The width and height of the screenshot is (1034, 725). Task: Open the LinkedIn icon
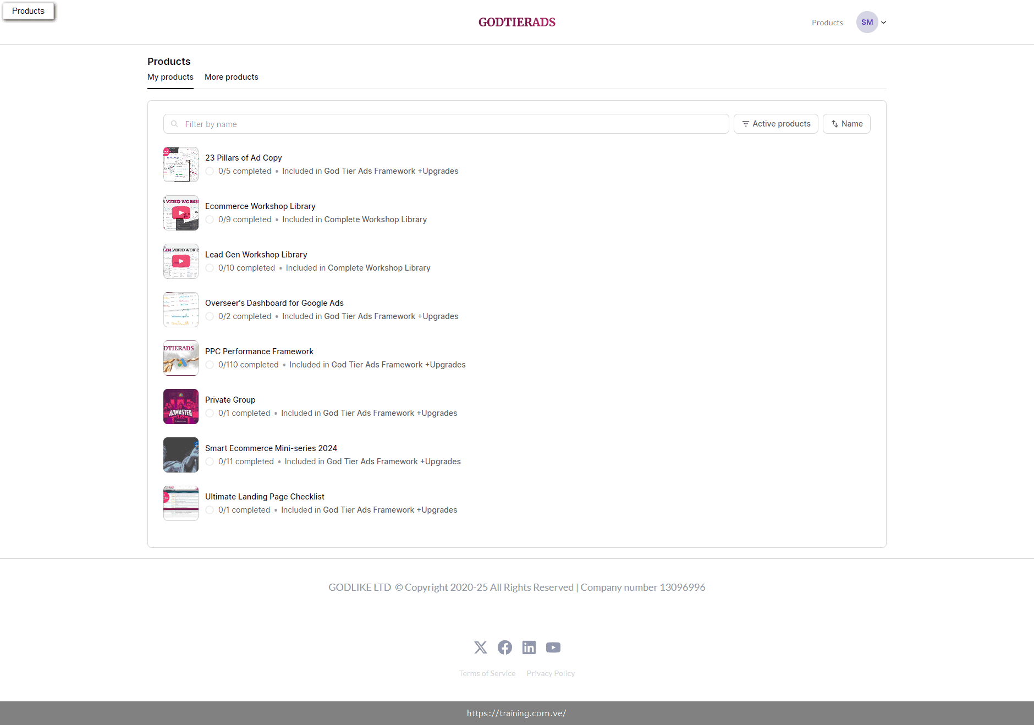pos(529,647)
